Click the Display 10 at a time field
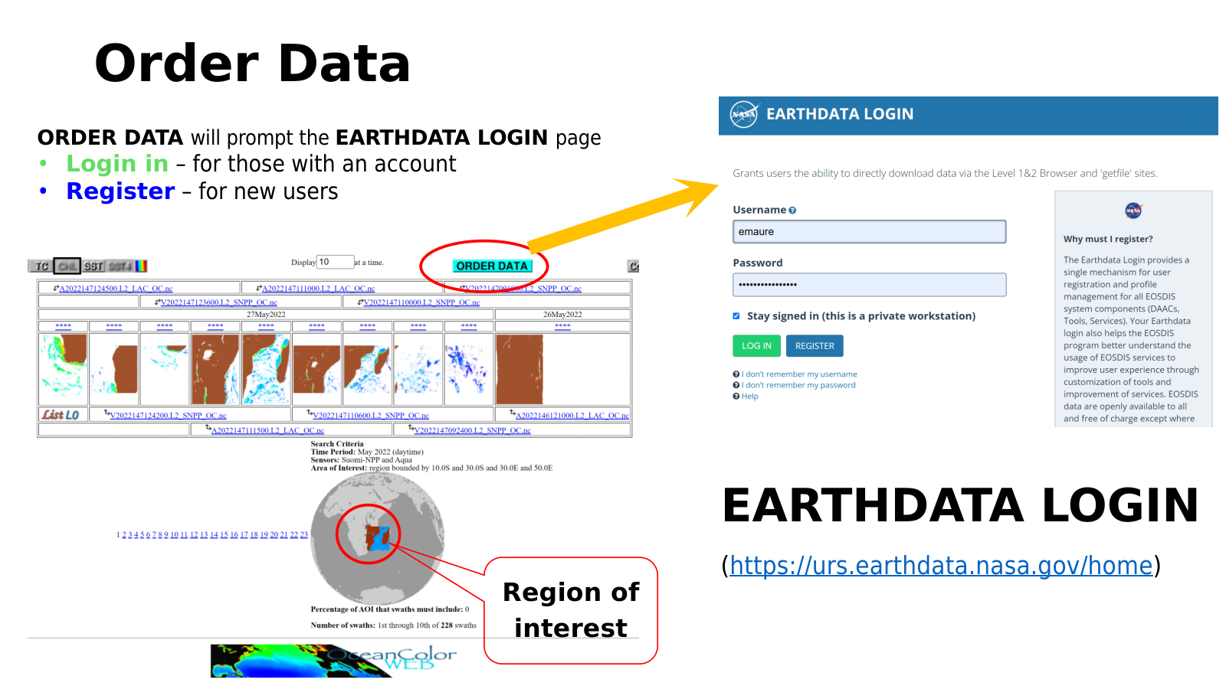The image size is (1226, 689). coord(336,262)
